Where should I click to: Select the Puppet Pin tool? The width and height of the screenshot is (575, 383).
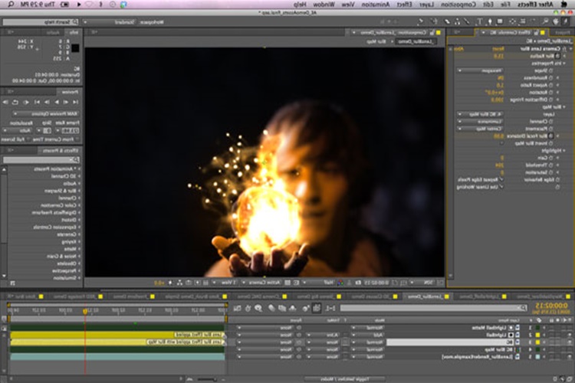[x=422, y=22]
